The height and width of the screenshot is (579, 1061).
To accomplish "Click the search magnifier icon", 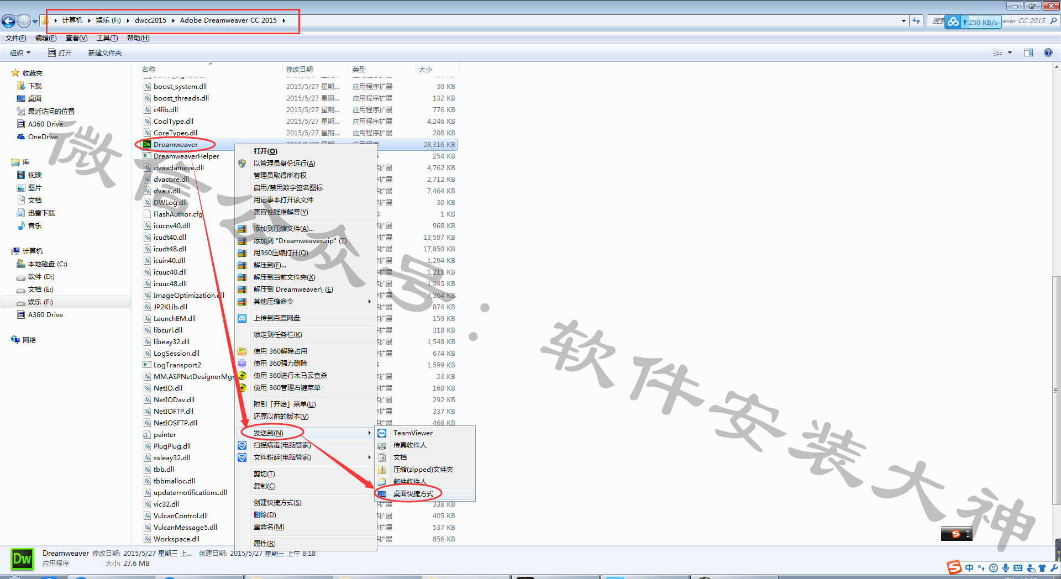I will click(1053, 21).
